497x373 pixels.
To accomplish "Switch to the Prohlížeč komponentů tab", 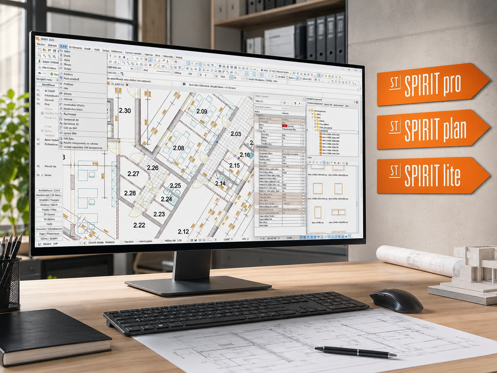I will [x=315, y=103].
